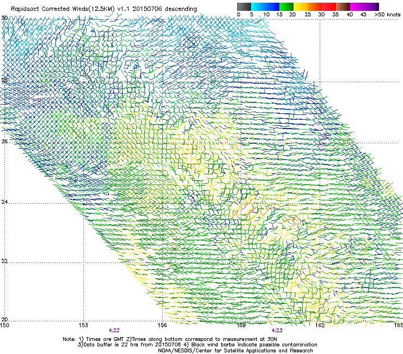Viewport: 403px width, 354px height.
Task: Click the green 15-20 knots legend swatch
Action: (286, 7)
